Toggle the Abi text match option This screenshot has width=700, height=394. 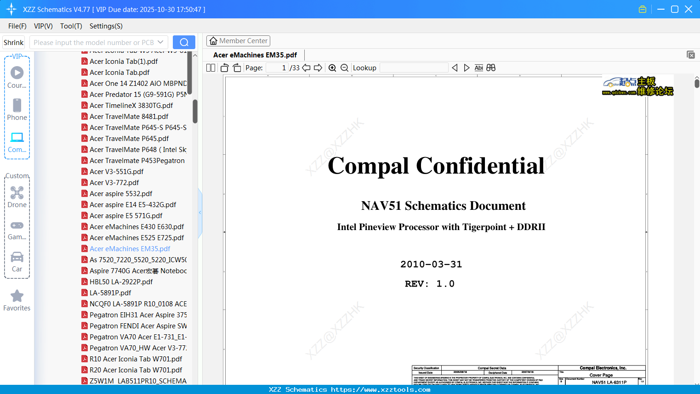pyautogui.click(x=479, y=68)
